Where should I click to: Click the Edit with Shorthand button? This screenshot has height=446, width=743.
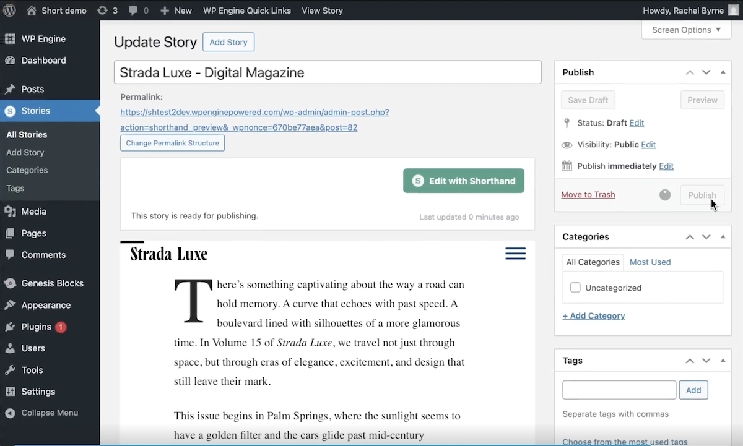[x=463, y=180]
